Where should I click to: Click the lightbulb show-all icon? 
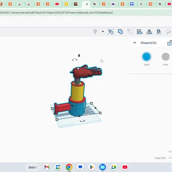[95, 31]
